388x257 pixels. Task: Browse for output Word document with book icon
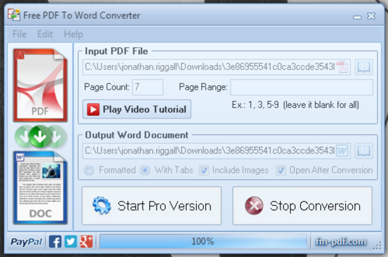(364, 151)
